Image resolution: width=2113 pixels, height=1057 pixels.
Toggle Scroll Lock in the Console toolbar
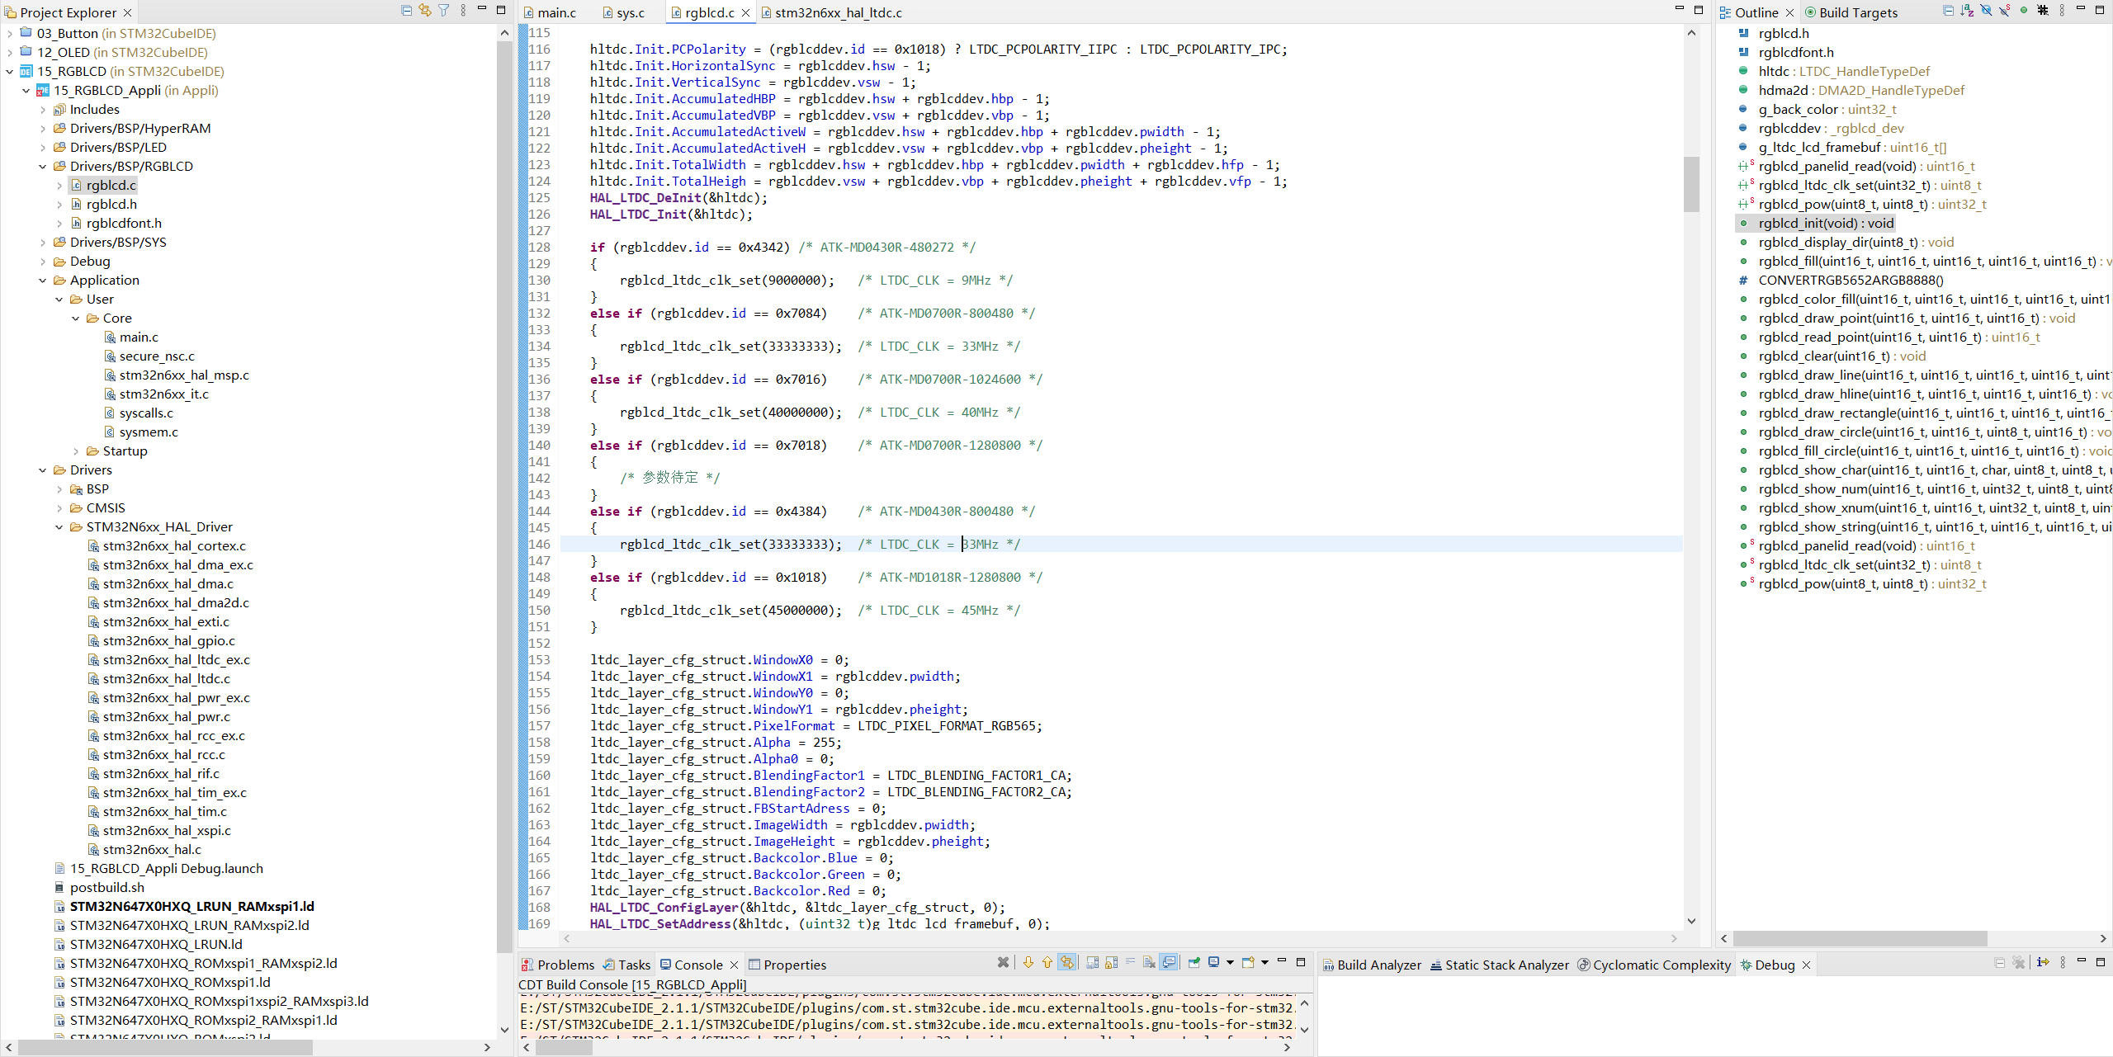[1112, 963]
